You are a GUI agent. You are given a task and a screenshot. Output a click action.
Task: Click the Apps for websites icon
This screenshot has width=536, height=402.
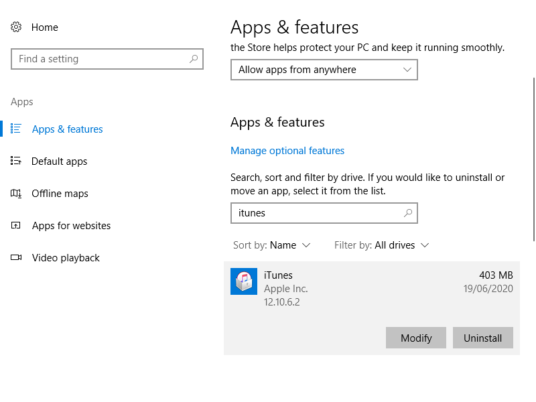pyautogui.click(x=17, y=225)
